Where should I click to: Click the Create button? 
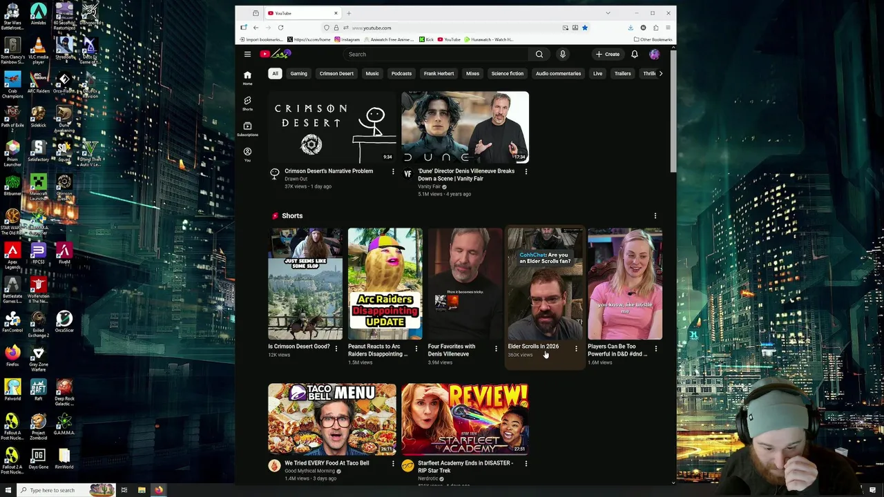tap(608, 55)
